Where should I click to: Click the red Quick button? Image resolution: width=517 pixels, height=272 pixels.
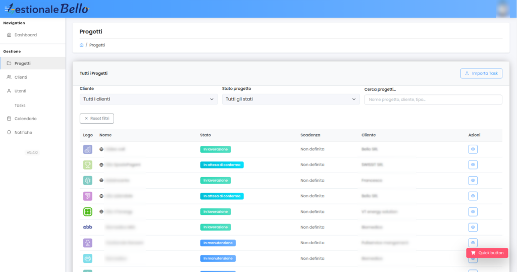tap(487, 253)
